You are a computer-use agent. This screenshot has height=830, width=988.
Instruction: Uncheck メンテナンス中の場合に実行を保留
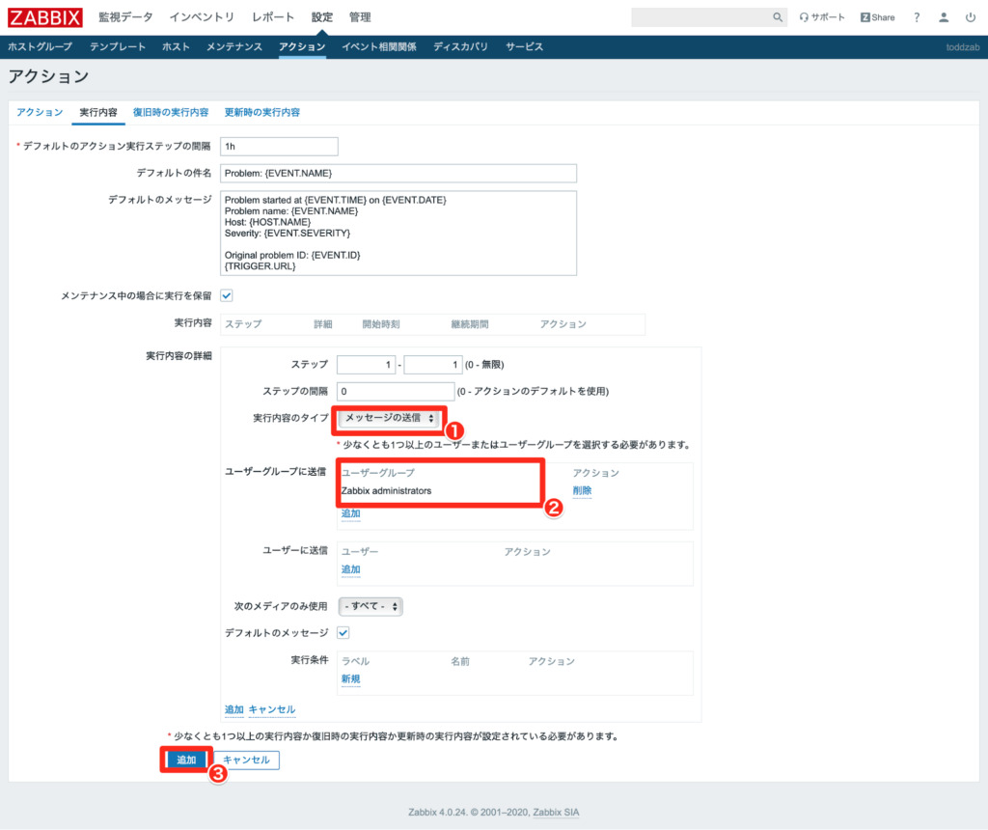tap(226, 295)
